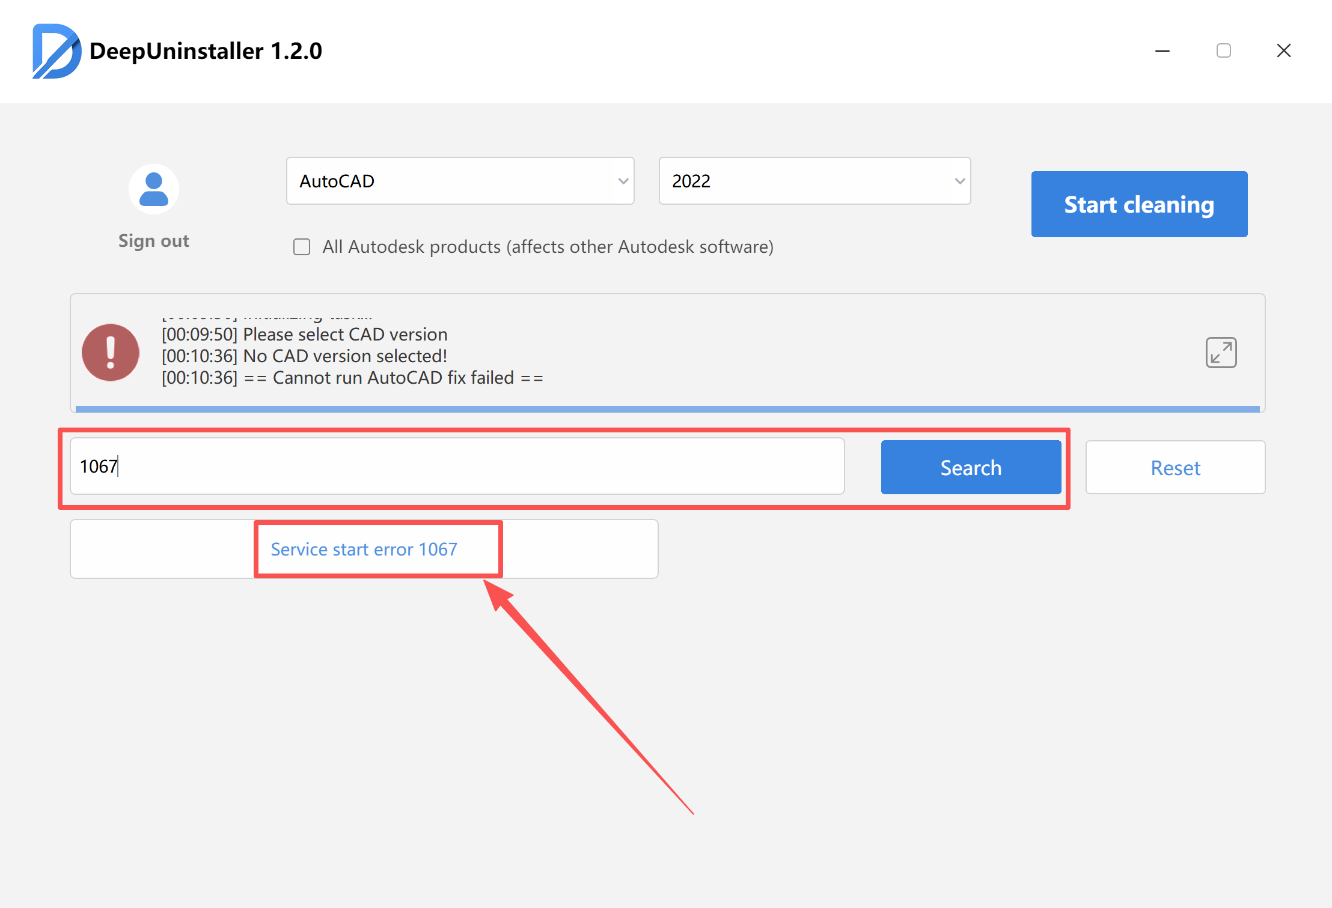Enable All Autodesk products checkbox
Viewport: 1332px width, 908px height.
click(302, 247)
